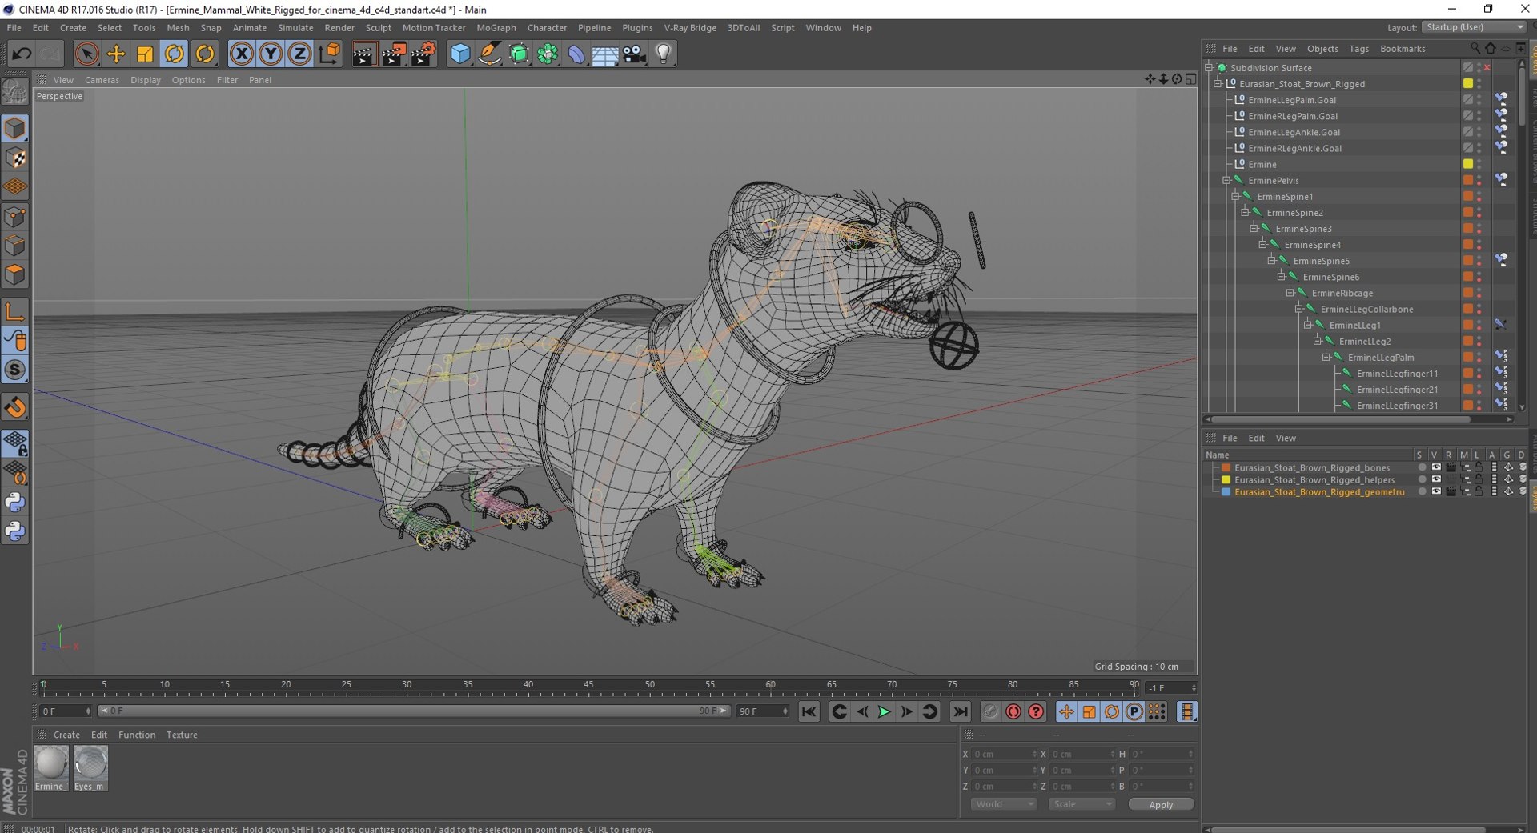
Task: Open the Object Manager Tags menu
Action: coord(1359,49)
